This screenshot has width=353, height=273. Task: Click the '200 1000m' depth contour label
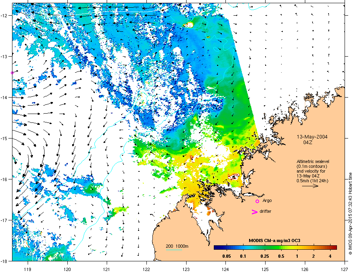pyautogui.click(x=177, y=246)
